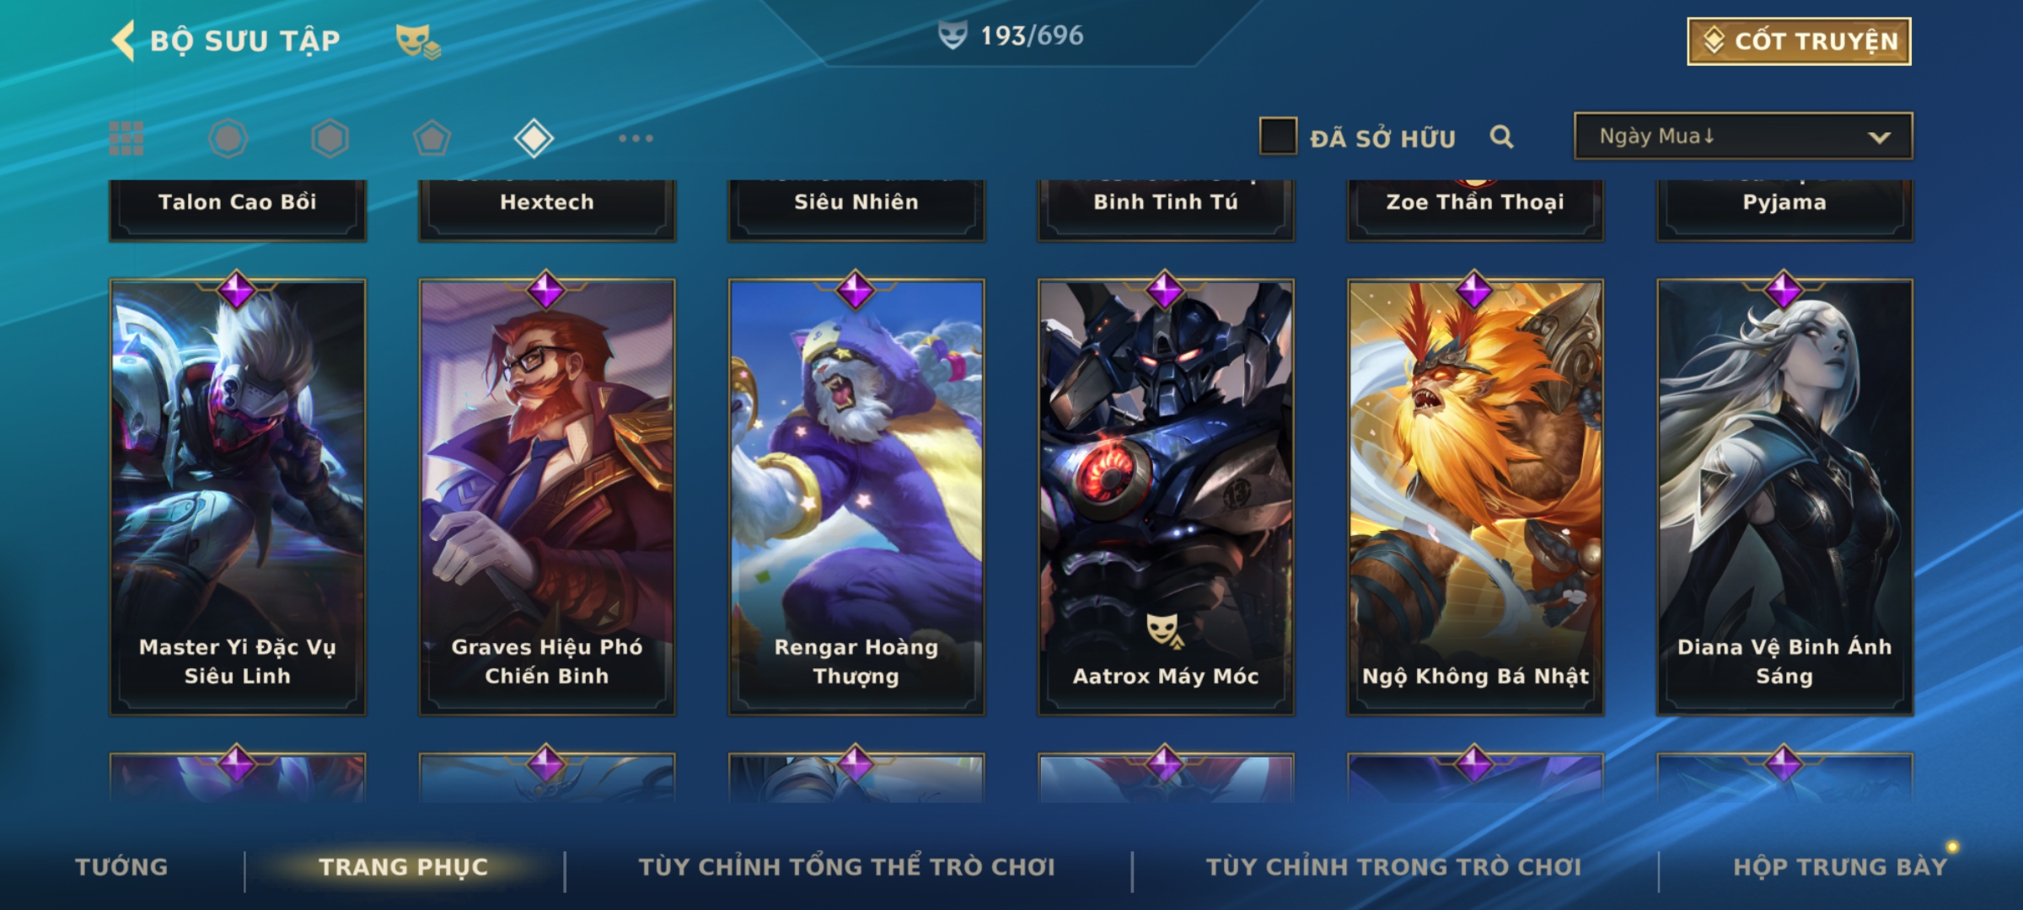Screen dimensions: 2023x910
Task: Open the Tùy Chỉnh Trong Trò Chơi tab
Action: point(1393,867)
